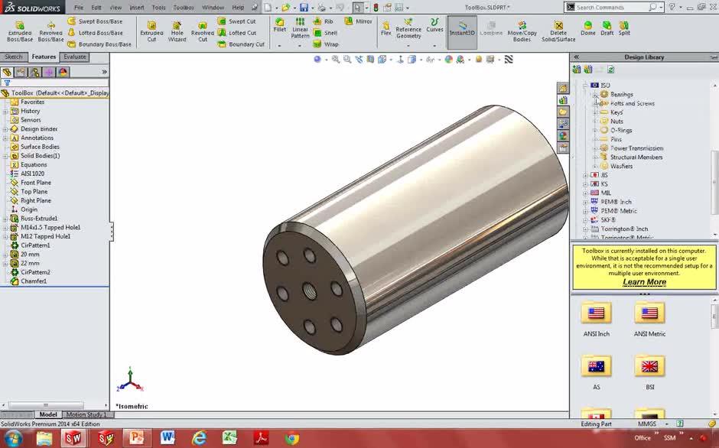This screenshot has height=448, width=719.
Task: Select the Revolved Cut tool
Action: tap(202, 29)
